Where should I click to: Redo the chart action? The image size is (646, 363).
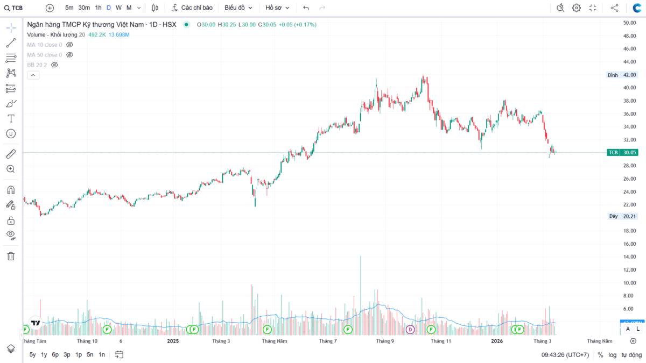(322, 8)
